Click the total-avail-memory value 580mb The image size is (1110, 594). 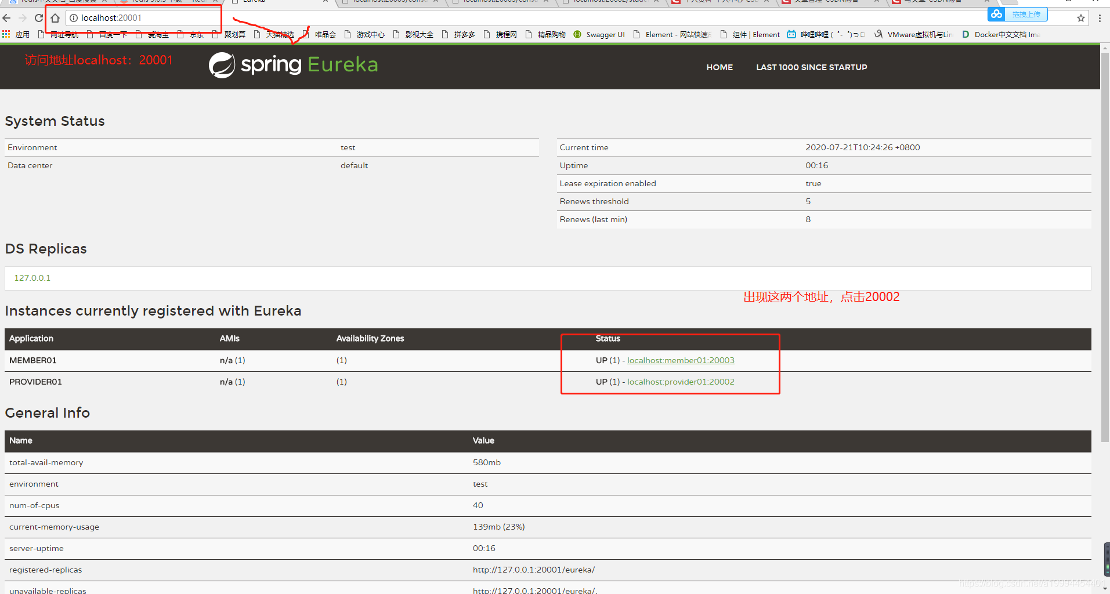[487, 462]
